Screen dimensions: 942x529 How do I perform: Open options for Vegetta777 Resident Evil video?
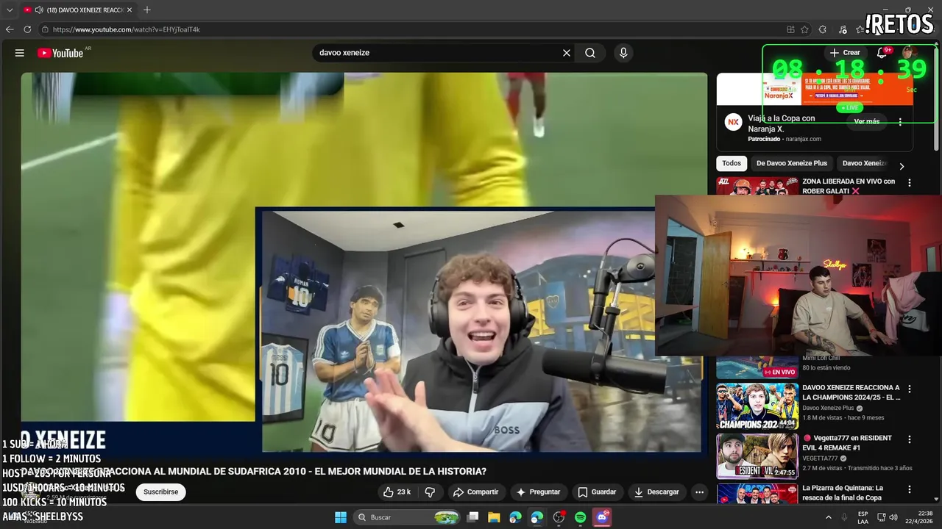point(910,439)
